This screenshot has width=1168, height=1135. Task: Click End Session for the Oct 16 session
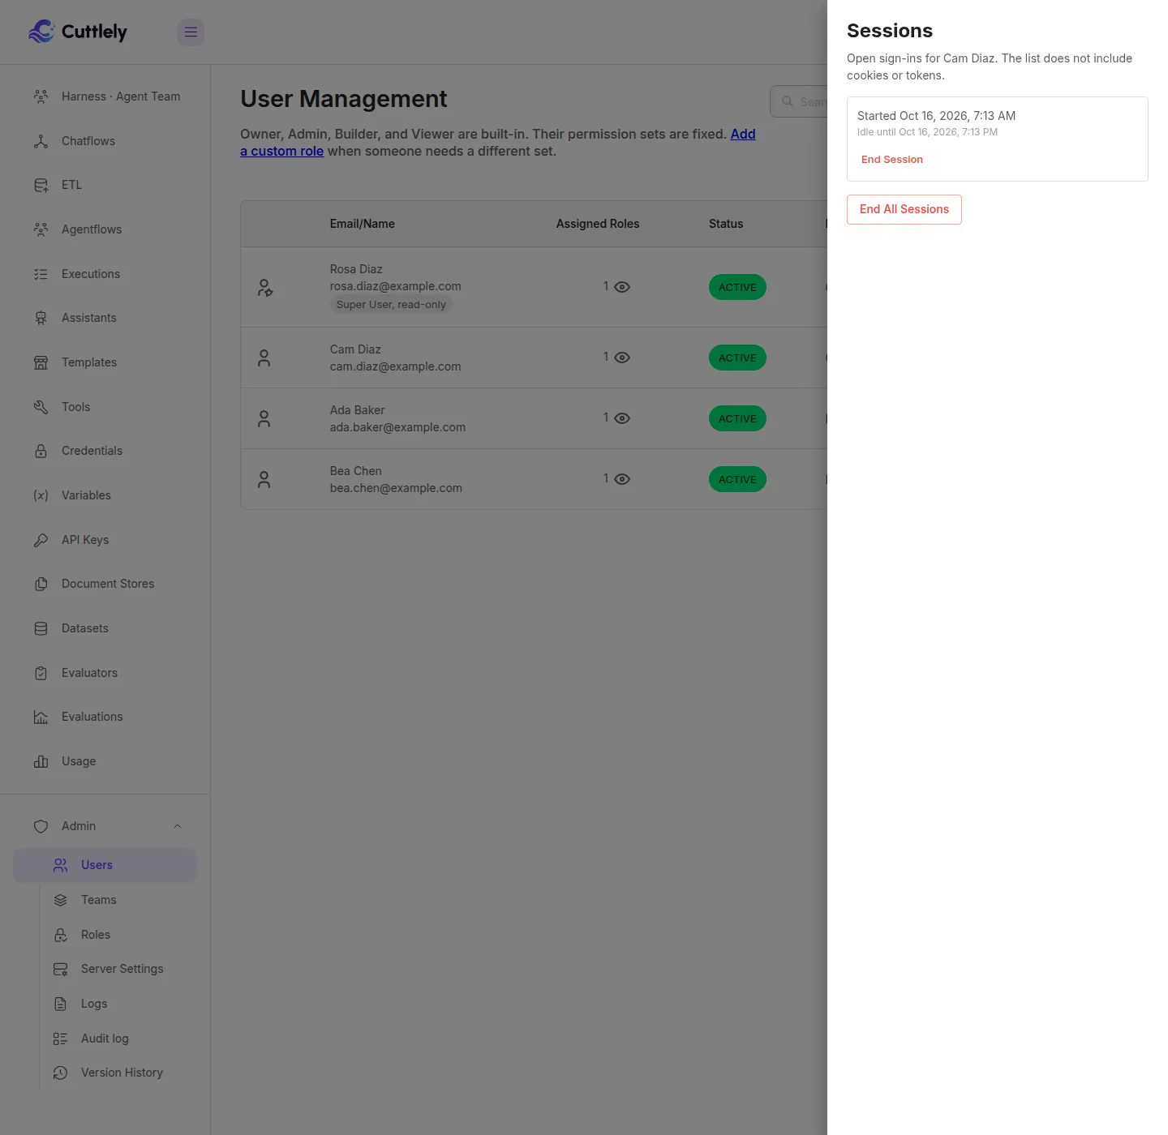click(892, 160)
